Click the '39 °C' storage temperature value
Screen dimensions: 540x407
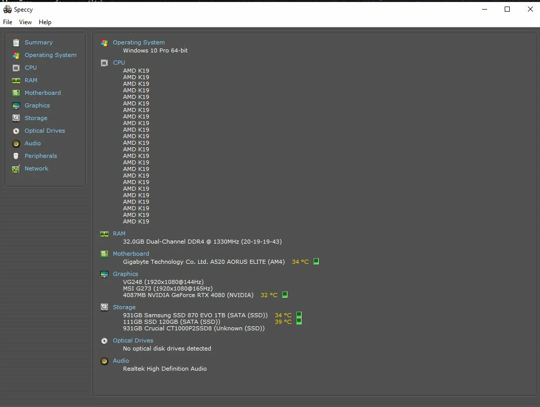(x=283, y=322)
